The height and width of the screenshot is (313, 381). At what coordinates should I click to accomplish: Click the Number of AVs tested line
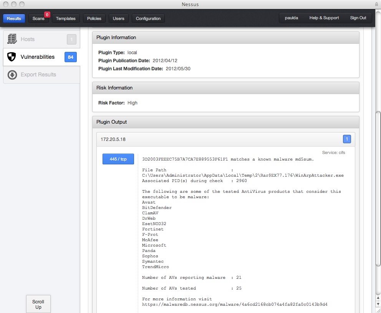coord(192,288)
